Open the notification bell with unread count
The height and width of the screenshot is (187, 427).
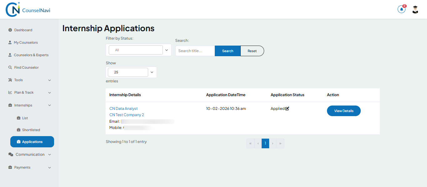[401, 9]
